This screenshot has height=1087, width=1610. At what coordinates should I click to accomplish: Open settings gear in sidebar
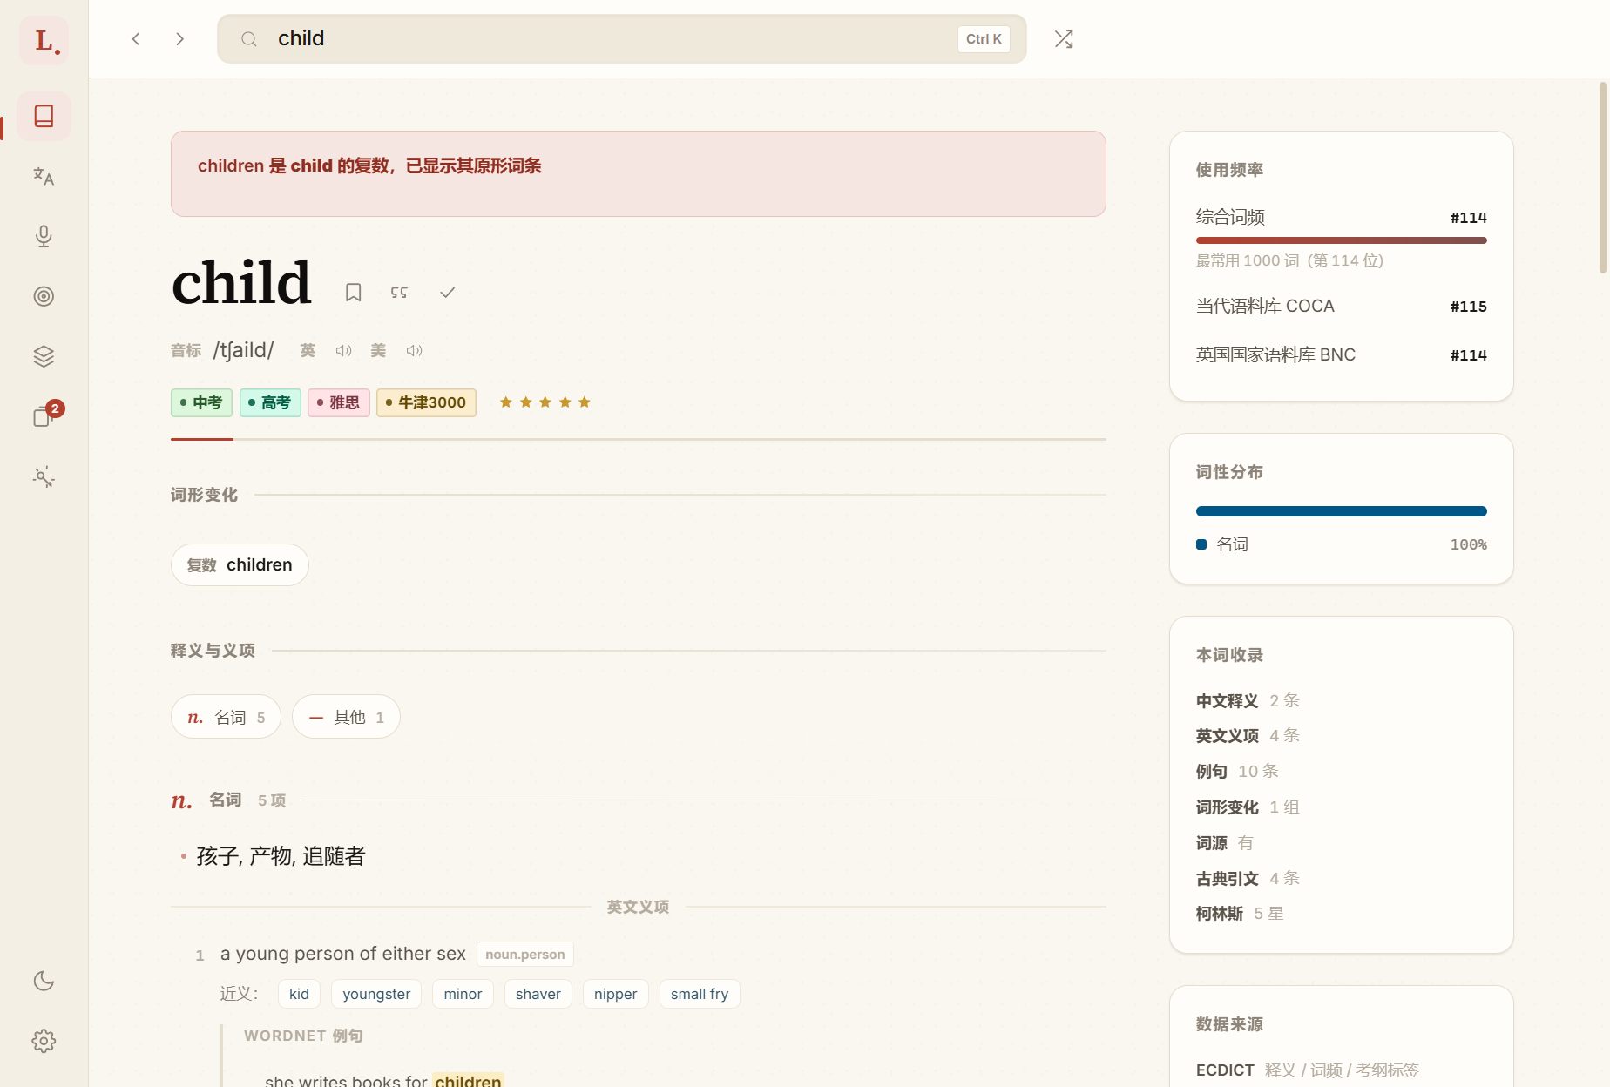(44, 1041)
